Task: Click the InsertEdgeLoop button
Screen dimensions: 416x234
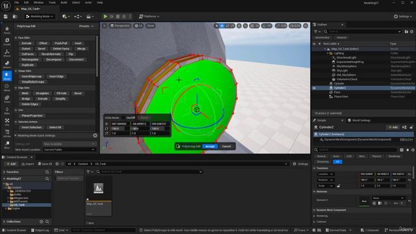Action: coord(32,77)
